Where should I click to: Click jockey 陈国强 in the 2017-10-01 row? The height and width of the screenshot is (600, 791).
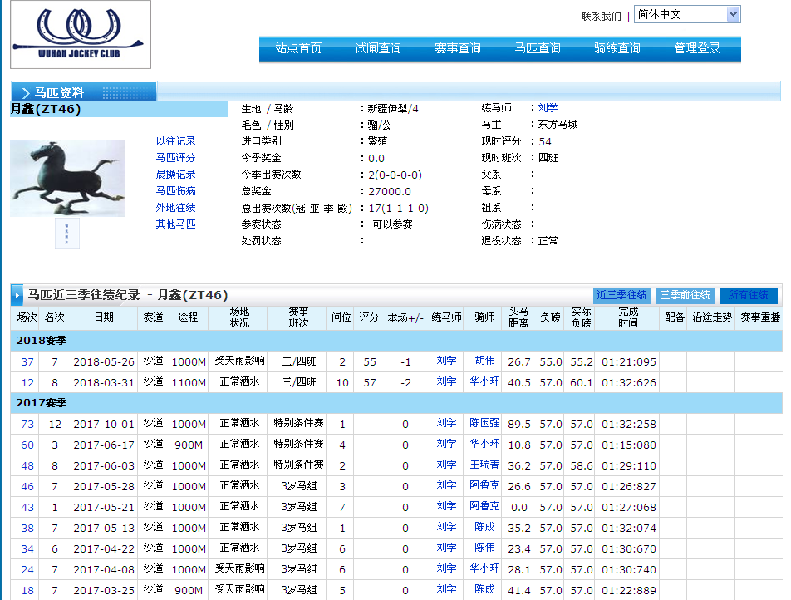point(484,424)
